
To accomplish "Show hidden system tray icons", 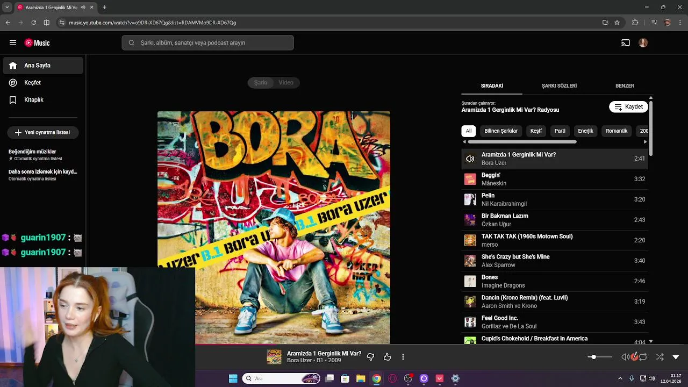I will (620, 378).
